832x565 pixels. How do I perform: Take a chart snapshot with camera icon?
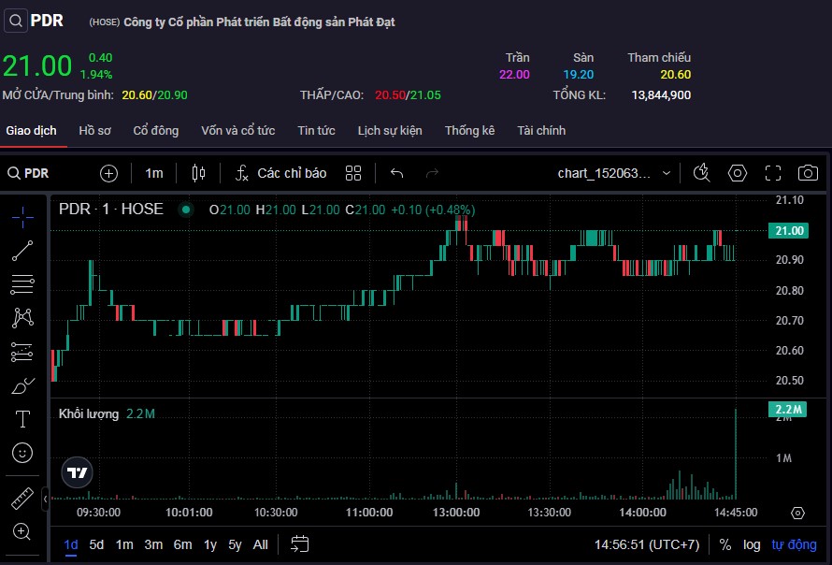point(808,173)
